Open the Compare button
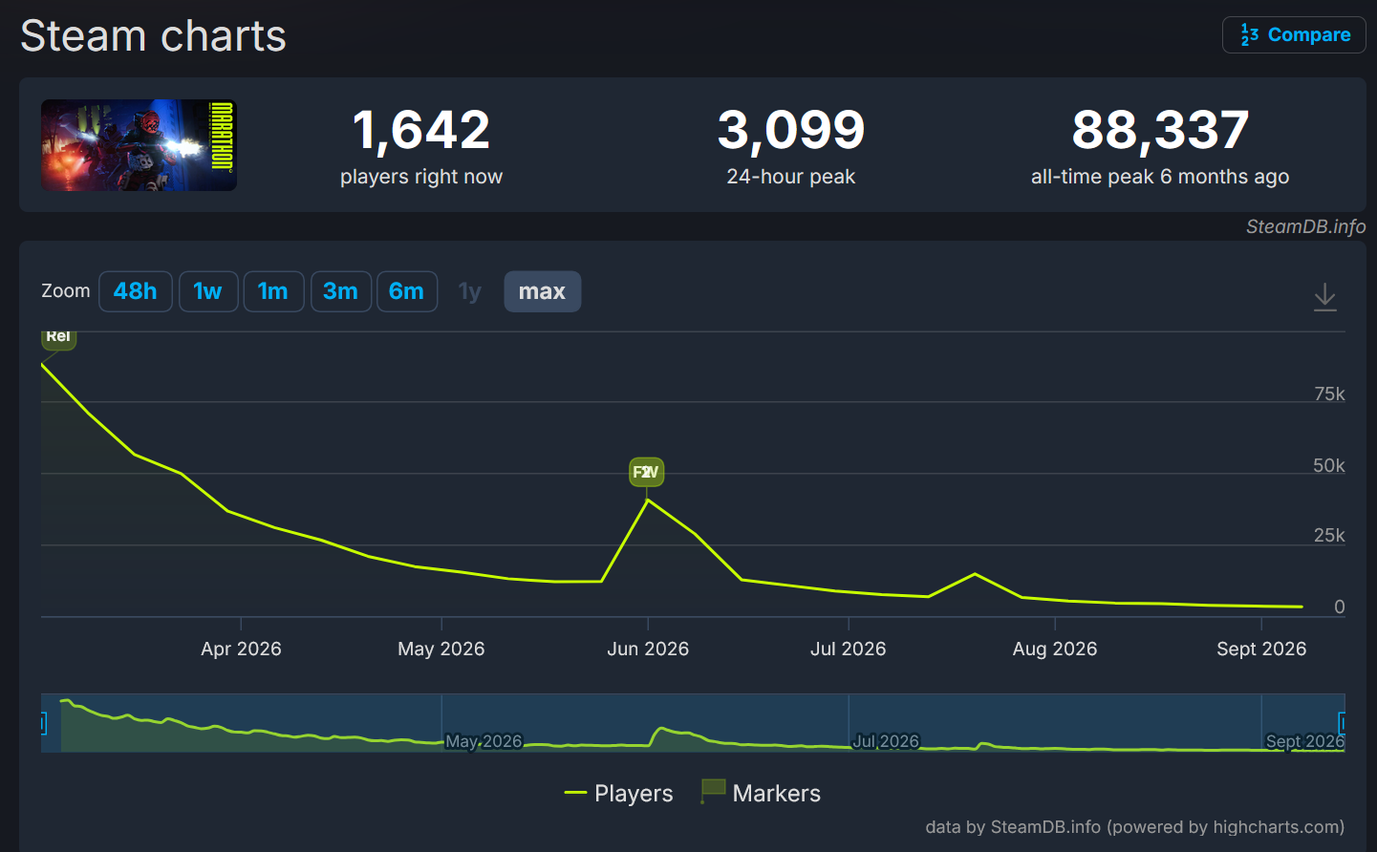This screenshot has width=1377, height=852. [x=1294, y=35]
